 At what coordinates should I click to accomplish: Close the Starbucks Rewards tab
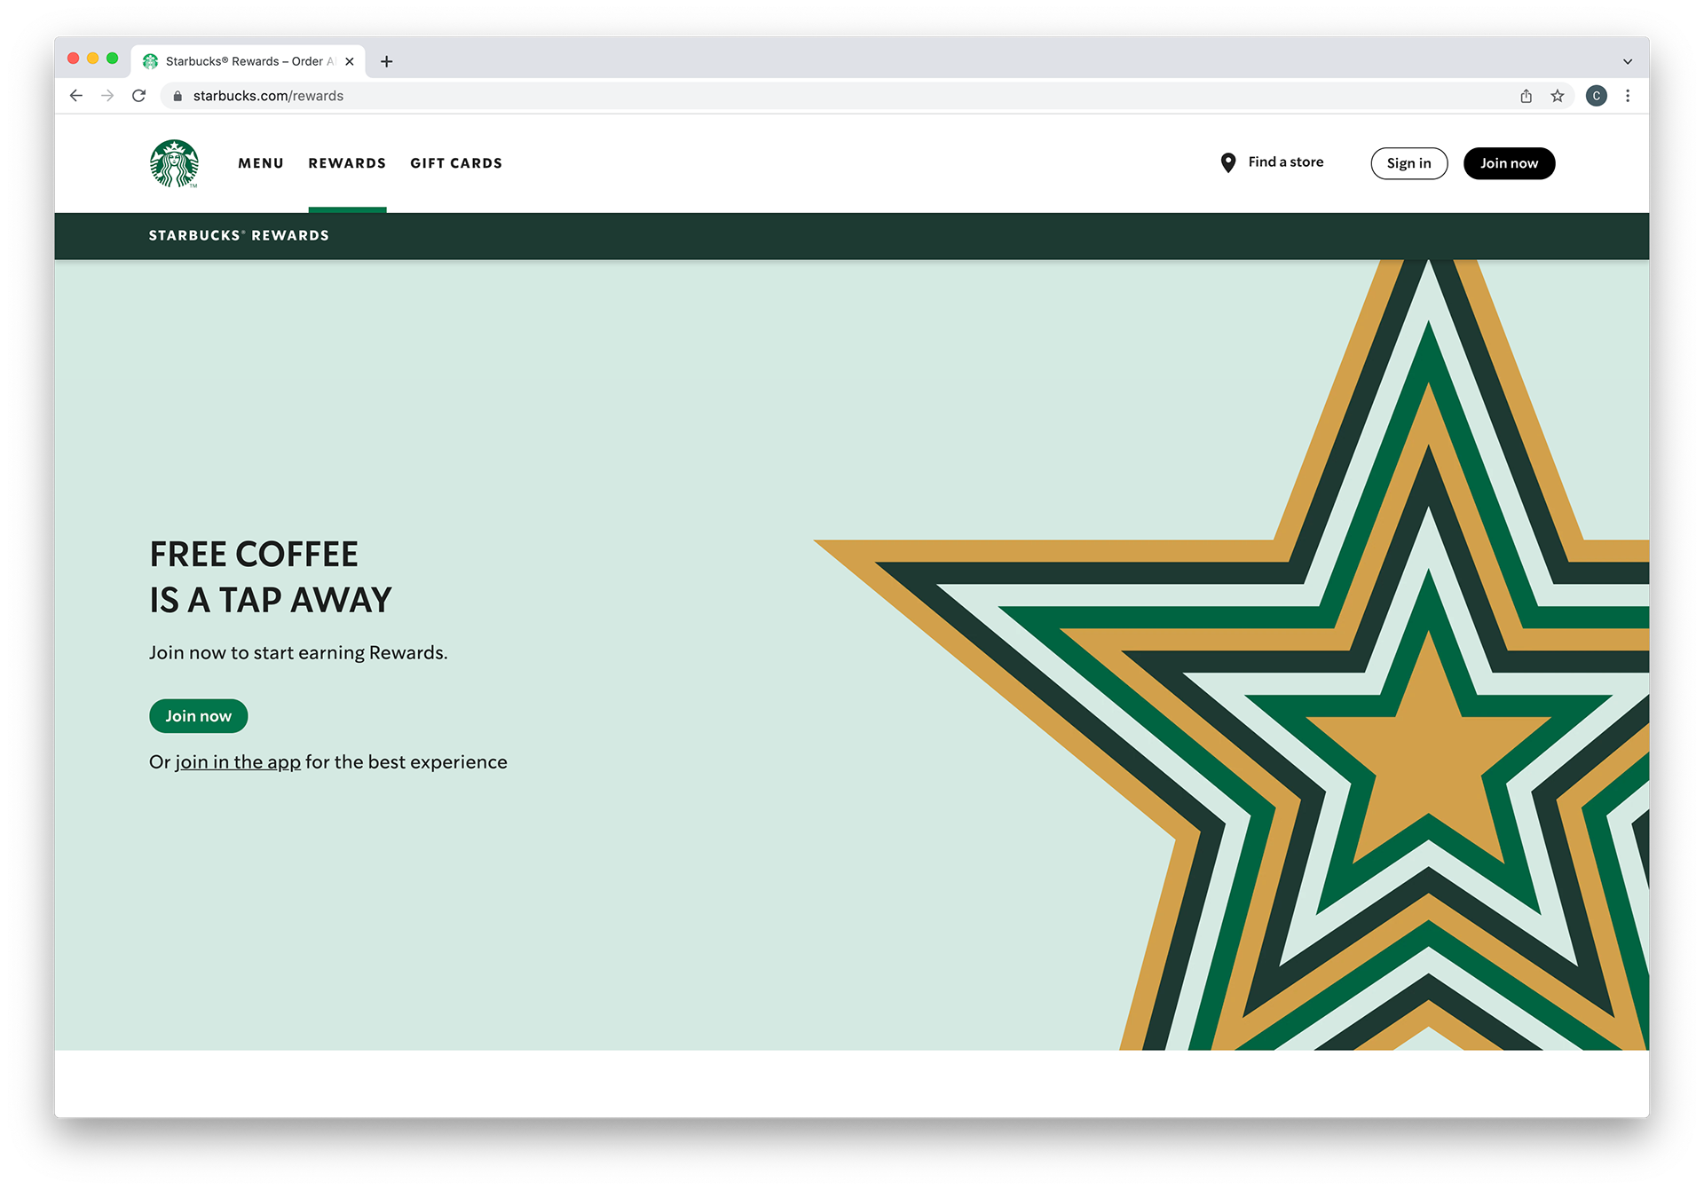pos(350,61)
